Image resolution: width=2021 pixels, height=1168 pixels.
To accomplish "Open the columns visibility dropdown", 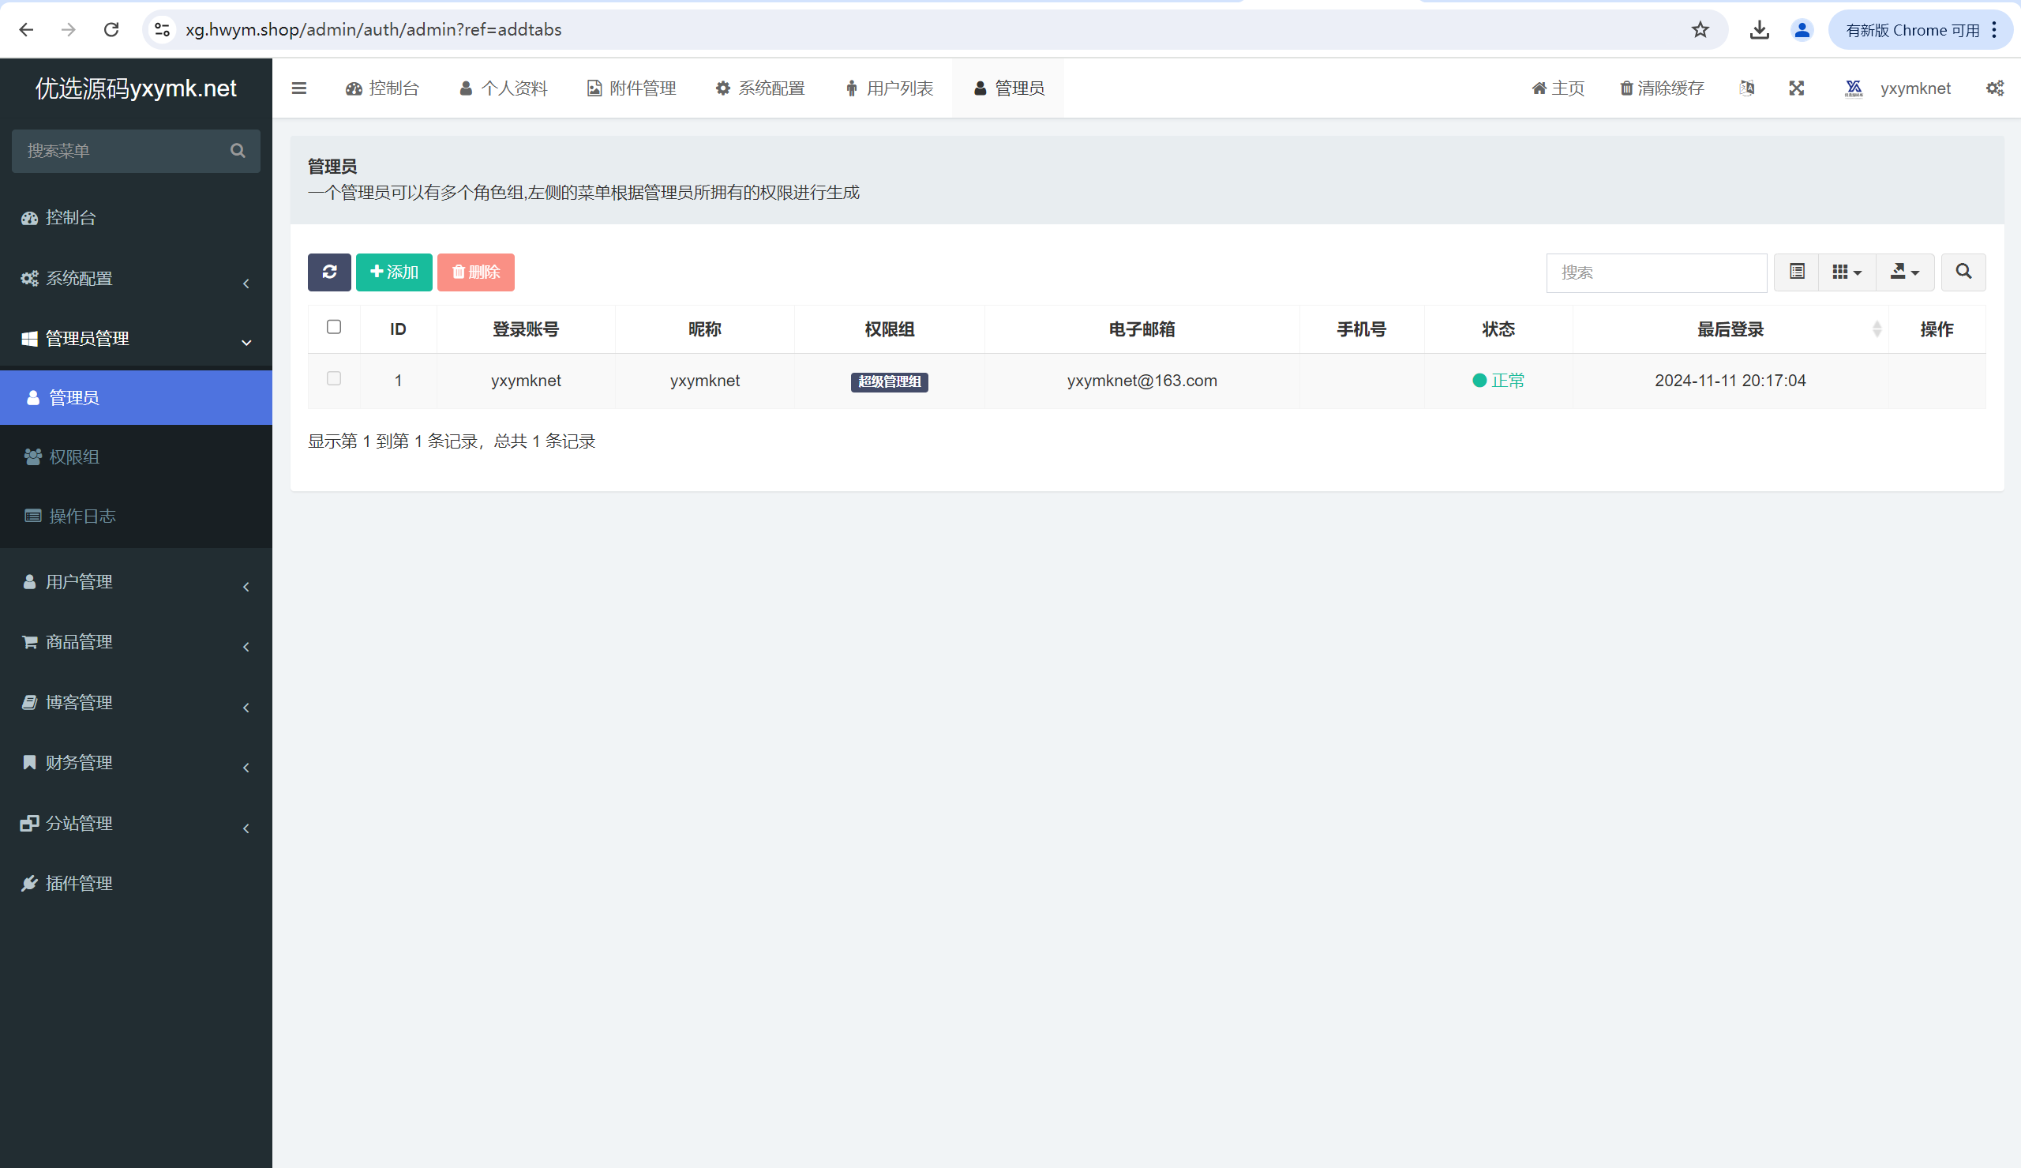I will point(1847,272).
